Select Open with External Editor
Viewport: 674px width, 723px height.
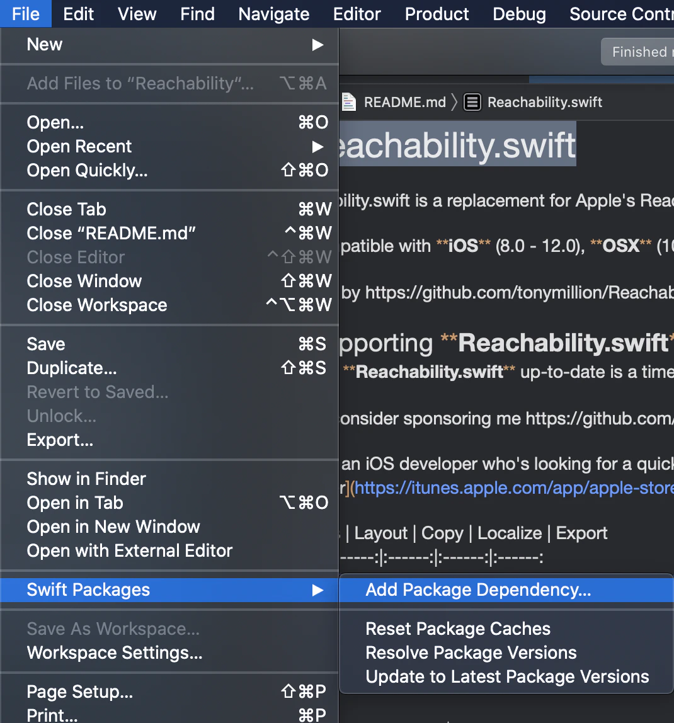click(169, 550)
